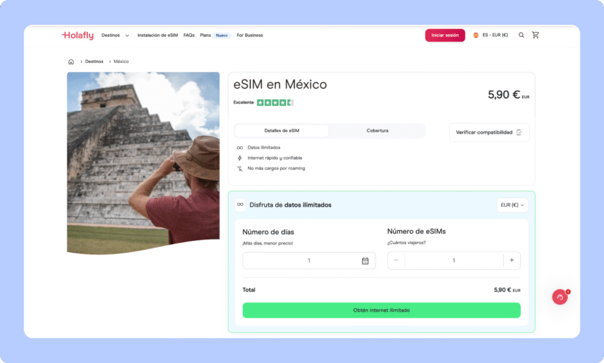Image resolution: width=604 pixels, height=363 pixels.
Task: Increase number of eSIMs with plus
Action: click(511, 260)
